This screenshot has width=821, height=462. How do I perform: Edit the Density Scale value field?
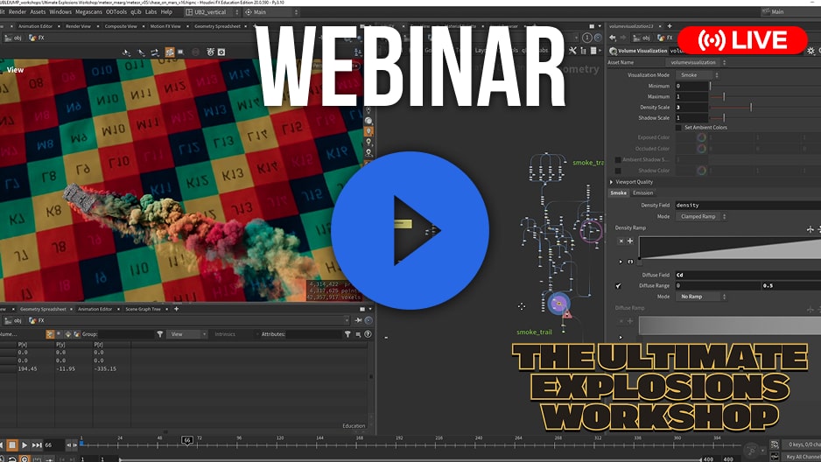coord(692,108)
